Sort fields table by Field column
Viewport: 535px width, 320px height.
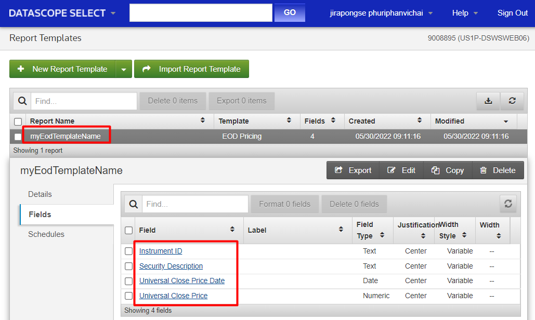[x=232, y=229]
